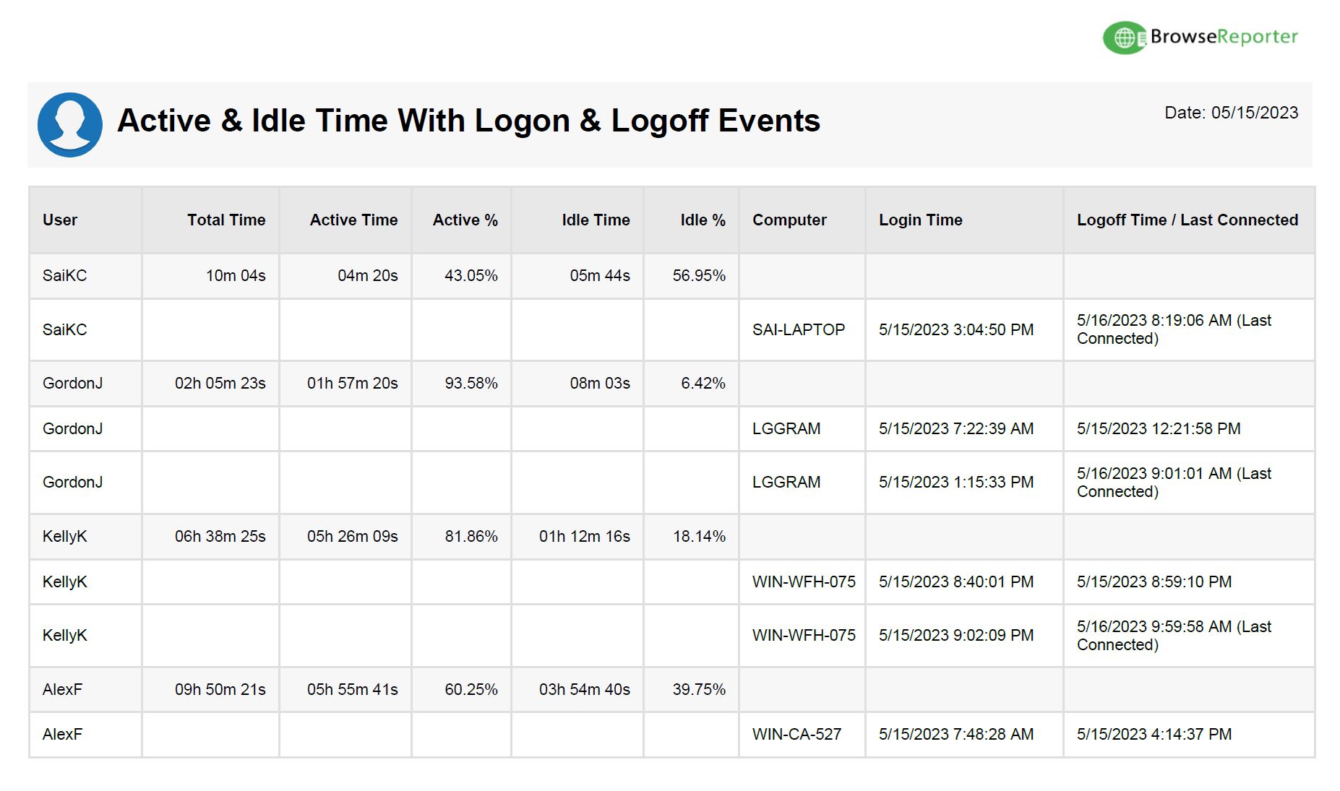
Task: Click login time 5/15/2023 7:22:39 AM
Action: (955, 428)
